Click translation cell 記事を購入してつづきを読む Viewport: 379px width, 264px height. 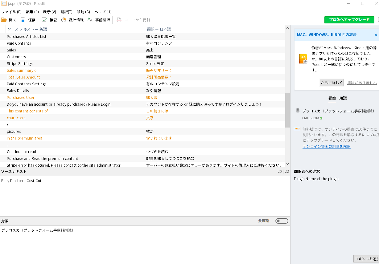tap(170, 158)
